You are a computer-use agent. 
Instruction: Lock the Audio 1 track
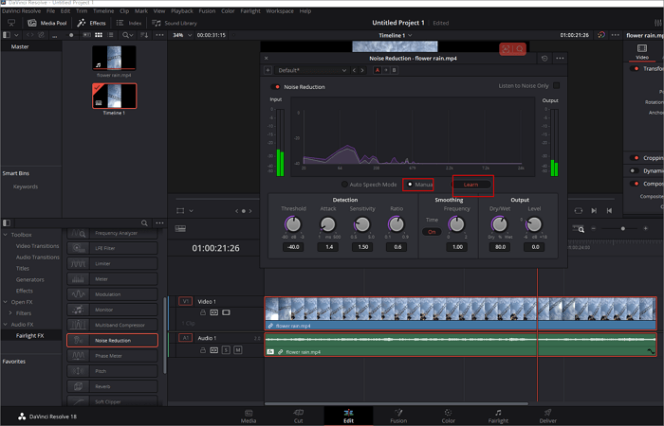[x=203, y=350]
